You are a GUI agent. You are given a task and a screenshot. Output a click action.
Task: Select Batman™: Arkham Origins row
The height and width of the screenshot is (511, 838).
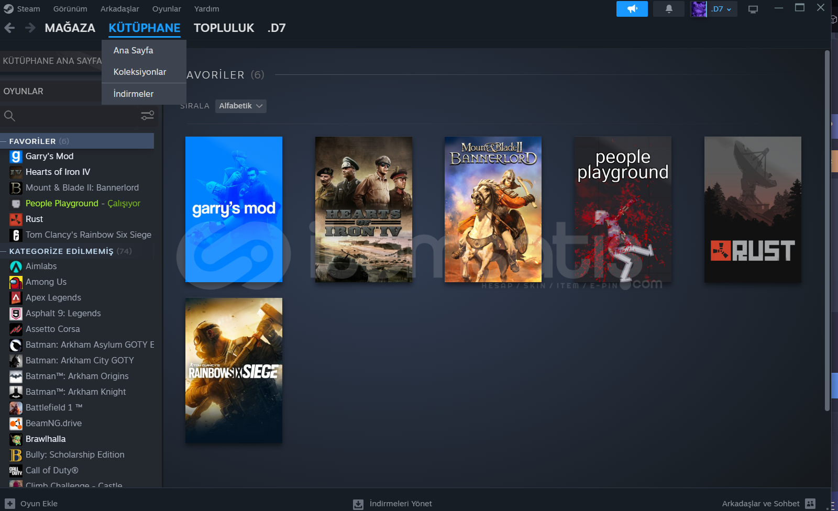77,376
